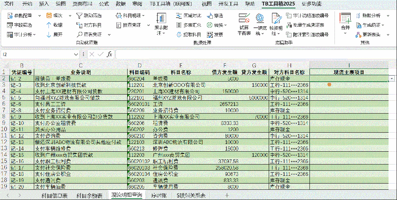Click the 对方科目 icon
This screenshot has width=397, height=200.
click(x=79, y=25)
